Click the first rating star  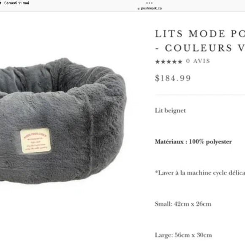click(157, 62)
